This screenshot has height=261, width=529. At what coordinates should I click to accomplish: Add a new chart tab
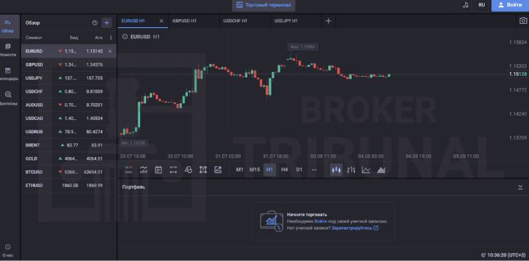point(328,21)
